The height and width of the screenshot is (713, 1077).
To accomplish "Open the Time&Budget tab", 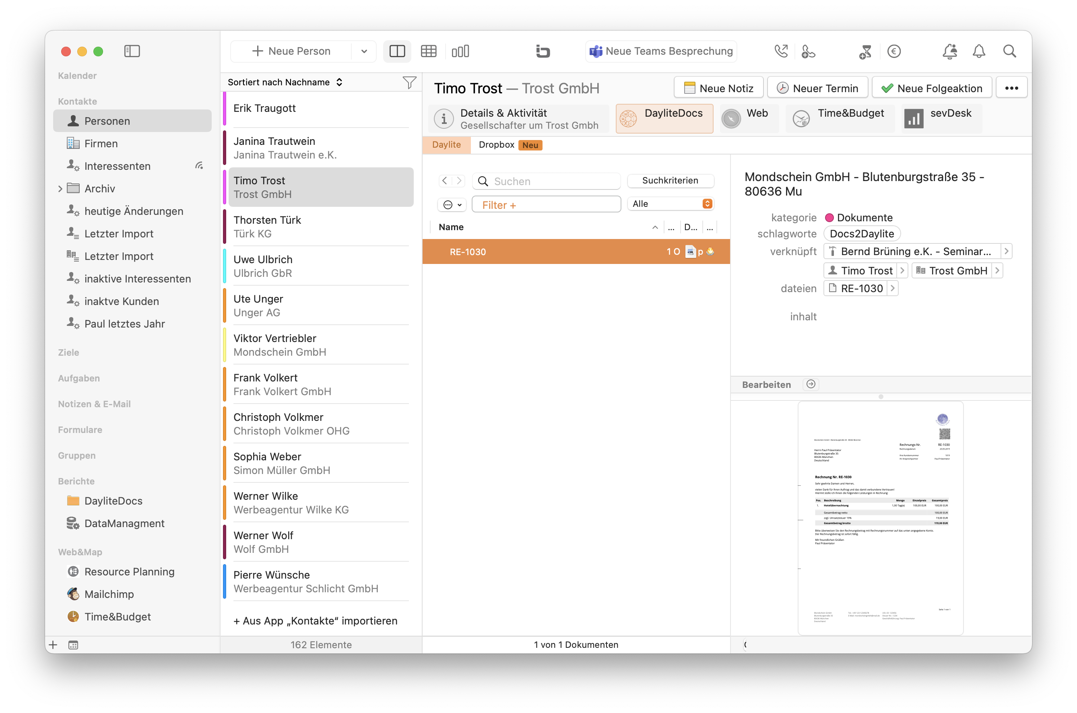I will point(840,119).
